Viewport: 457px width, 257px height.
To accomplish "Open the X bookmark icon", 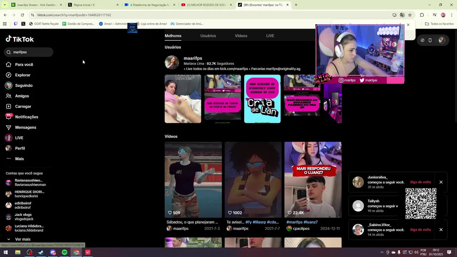I will (23, 24).
